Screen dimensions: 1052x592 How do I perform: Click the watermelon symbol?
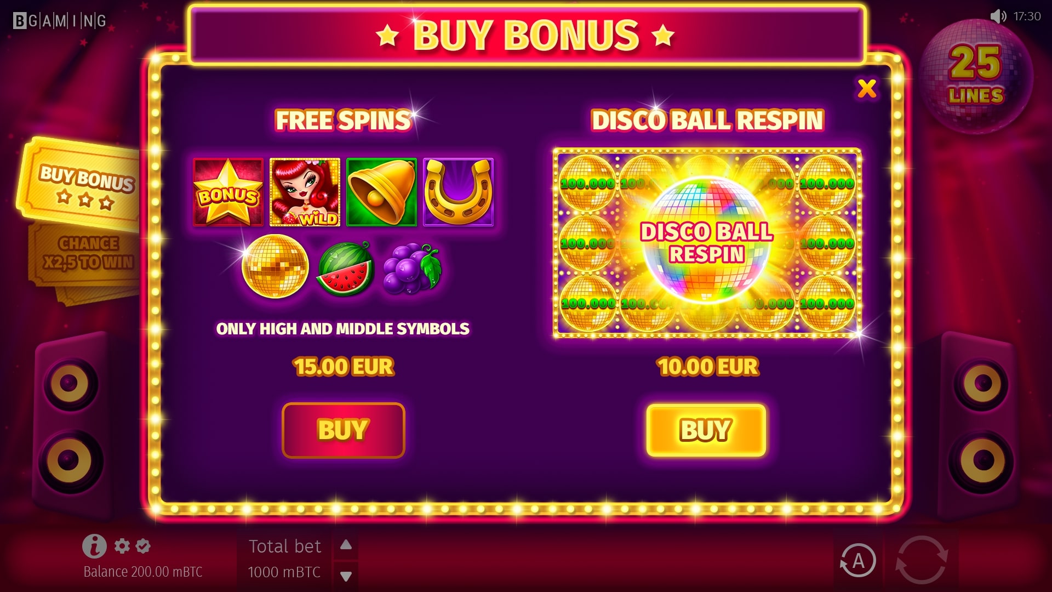346,270
